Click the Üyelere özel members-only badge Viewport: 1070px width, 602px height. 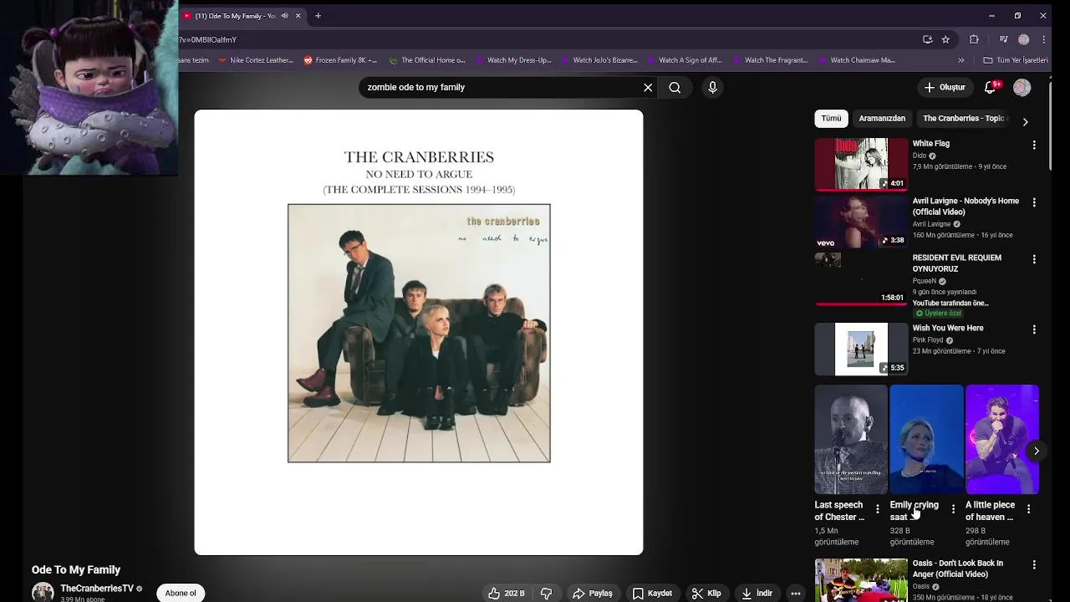[x=938, y=314]
